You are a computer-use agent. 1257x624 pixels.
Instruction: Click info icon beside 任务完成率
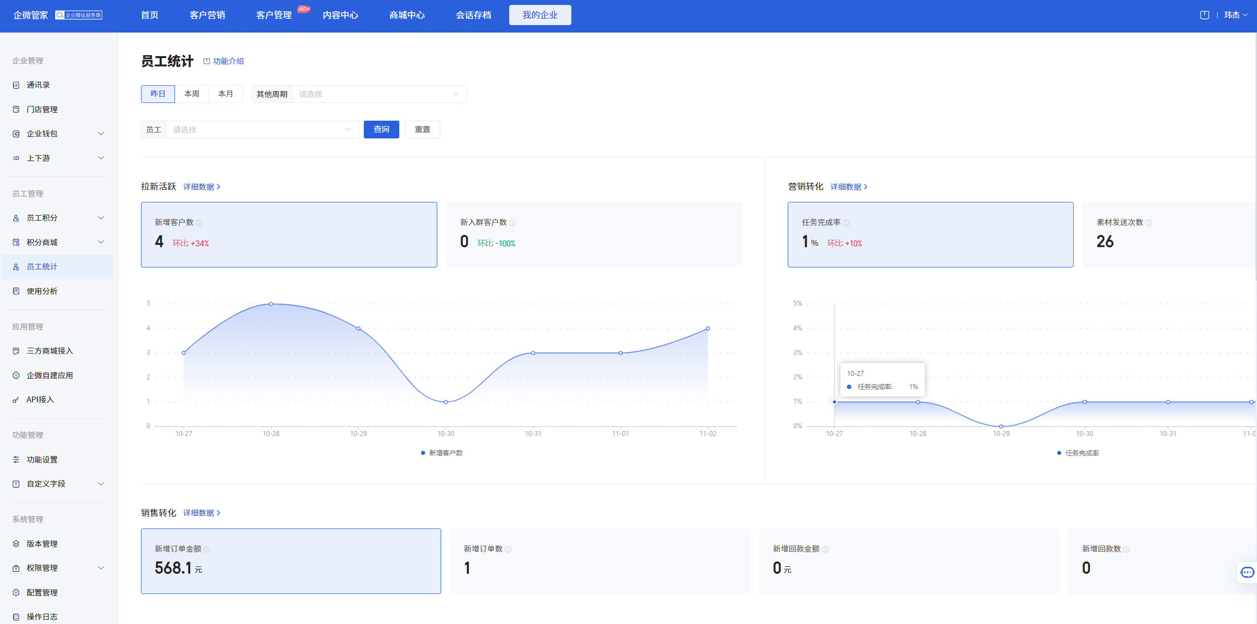click(x=846, y=223)
